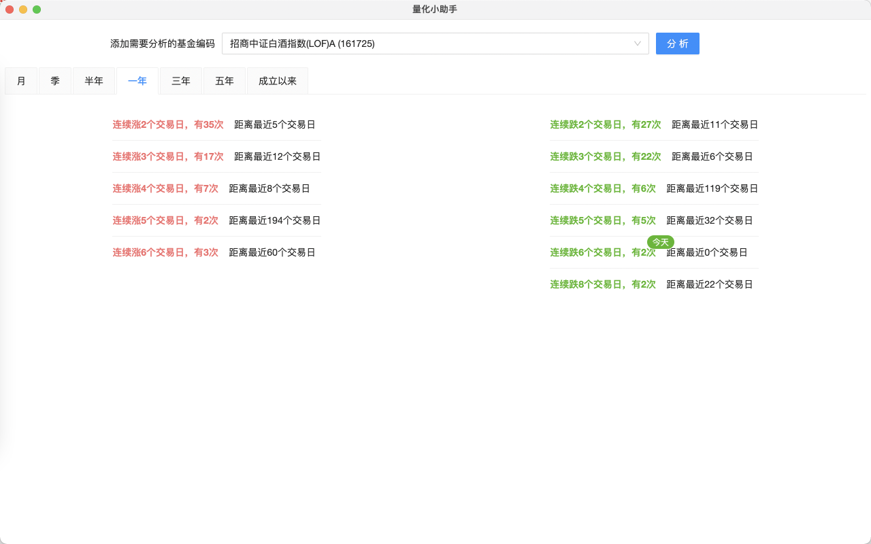Click the window title 量化小助手
This screenshot has height=544, width=871.
435,10
